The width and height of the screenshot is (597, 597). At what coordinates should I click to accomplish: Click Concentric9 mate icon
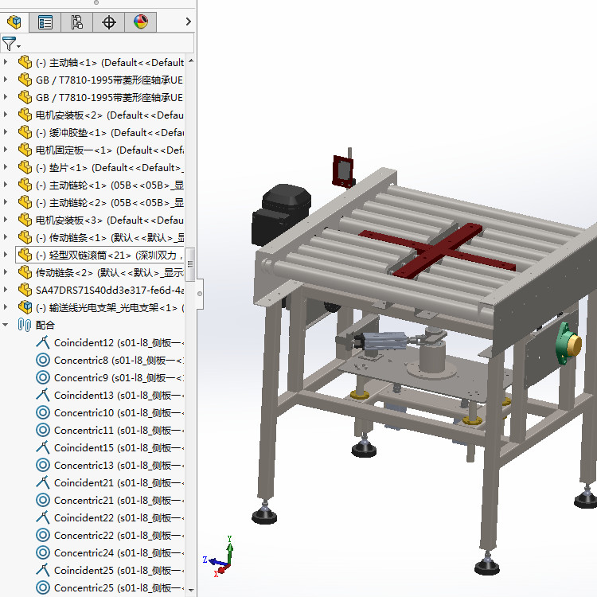(x=43, y=377)
